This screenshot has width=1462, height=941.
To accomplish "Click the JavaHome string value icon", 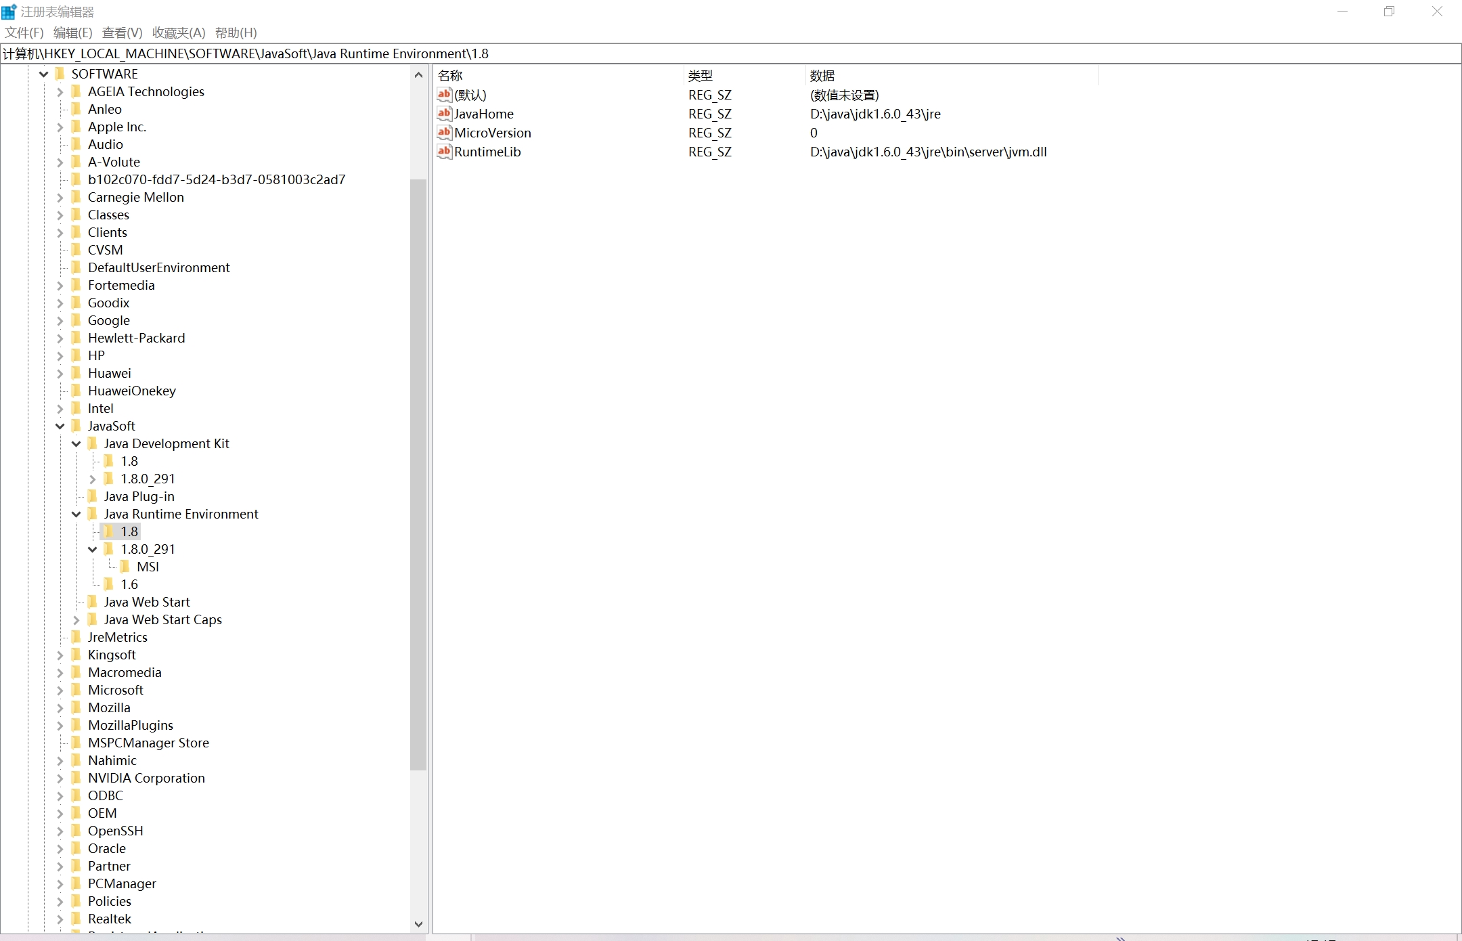I will [443, 114].
